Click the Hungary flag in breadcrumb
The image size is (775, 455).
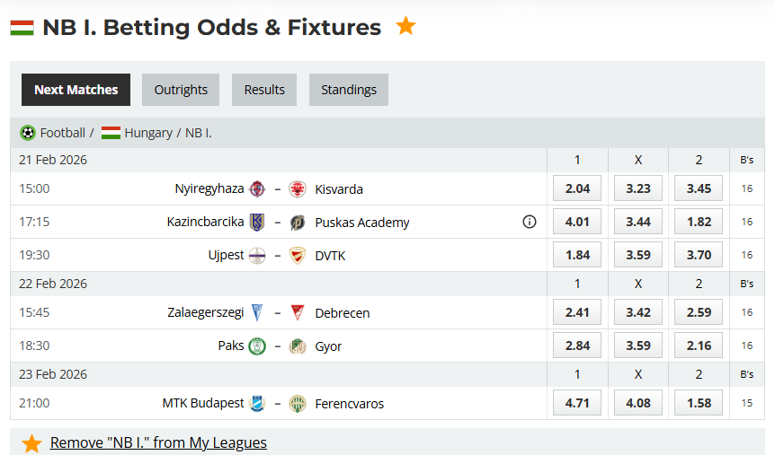pos(111,133)
